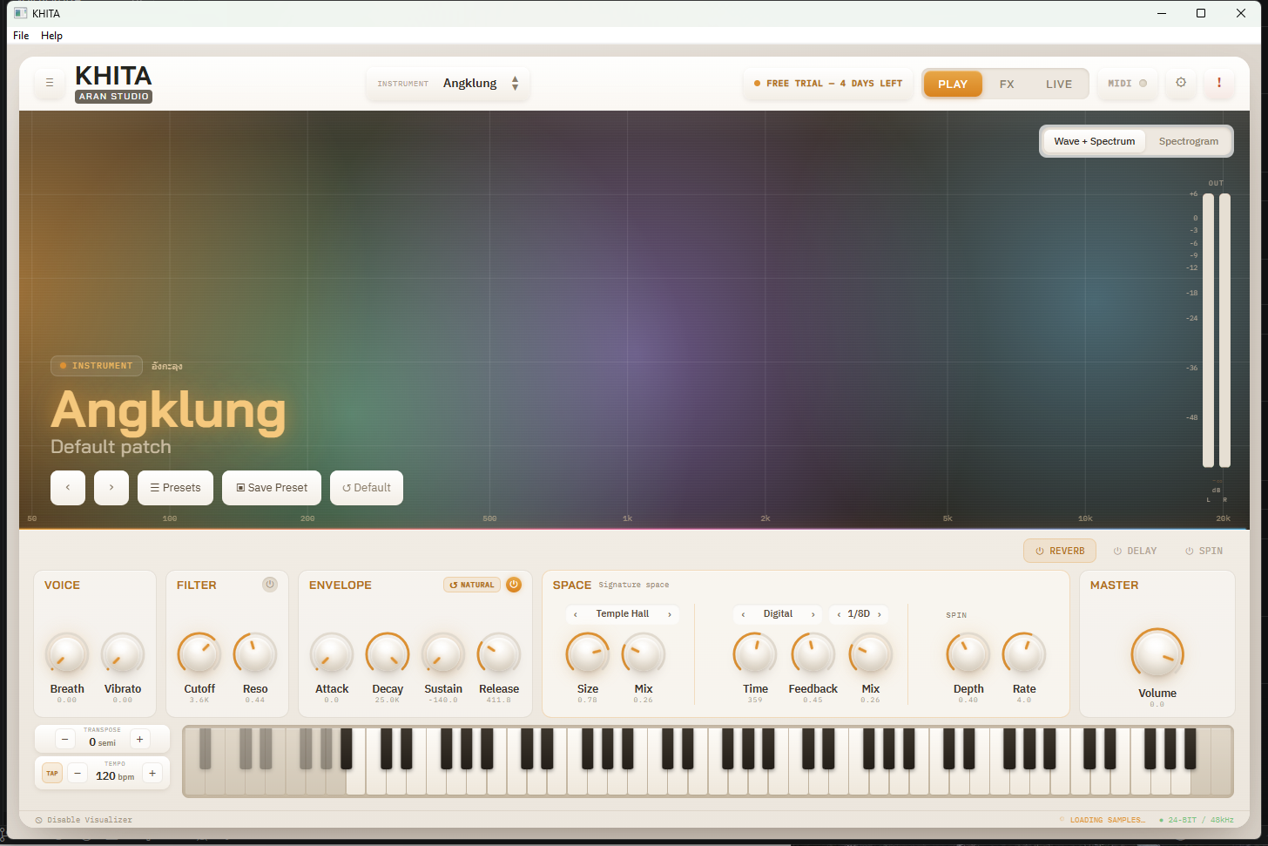The image size is (1268, 846).
Task: Go to the previous preset arrow
Action: (x=68, y=488)
